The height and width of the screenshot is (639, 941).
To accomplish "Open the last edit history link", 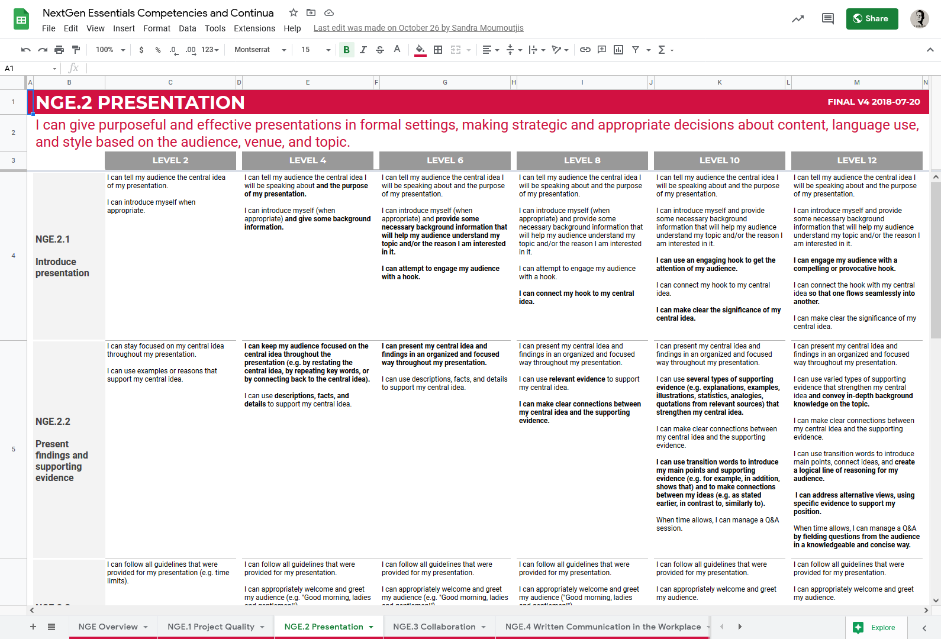I will (418, 28).
